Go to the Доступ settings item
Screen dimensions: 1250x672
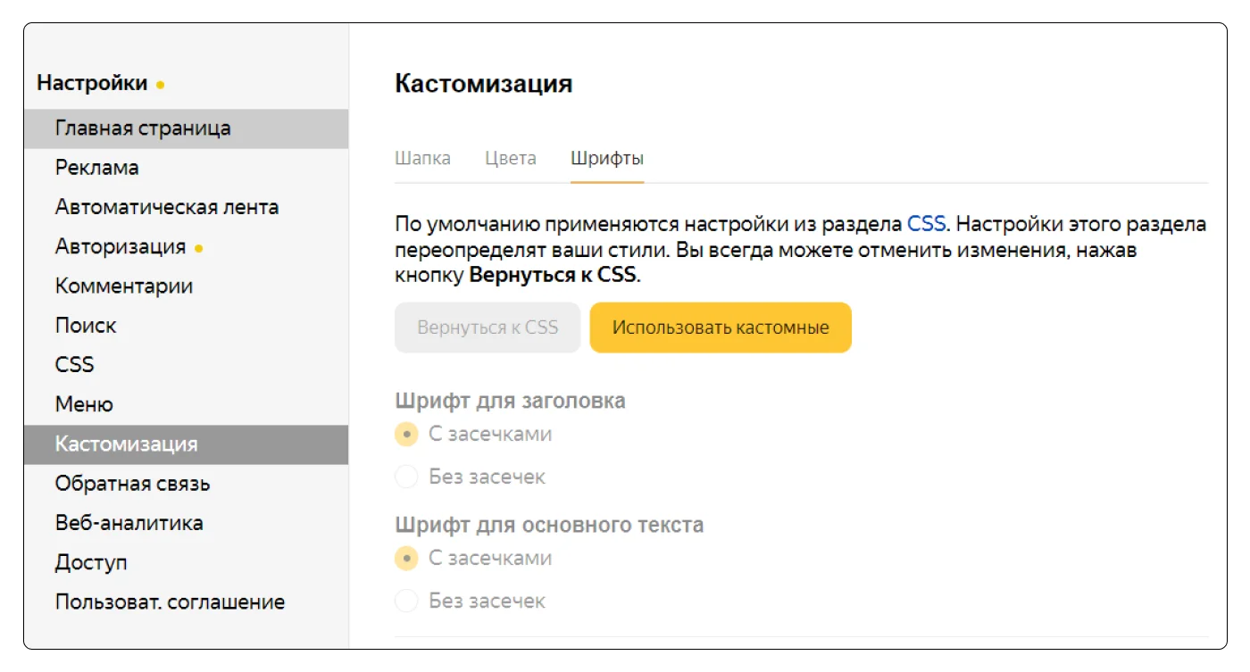(x=91, y=562)
